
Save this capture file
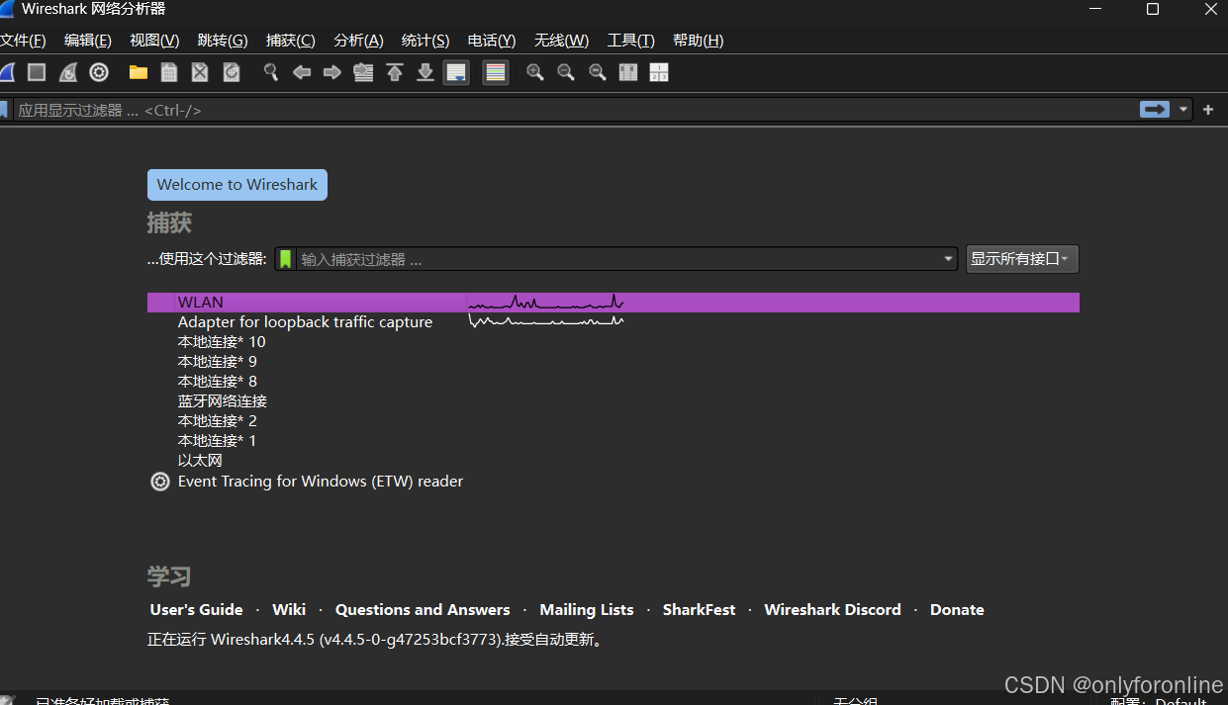(169, 72)
